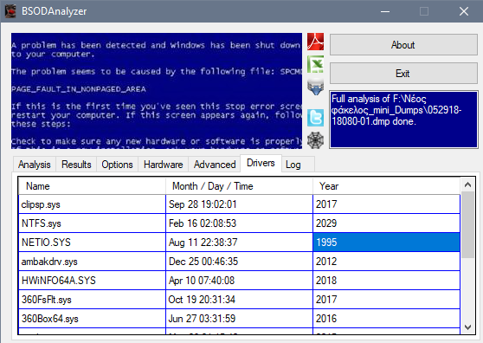Click the 2029 year cell for NTFS.sys
Image resolution: width=483 pixels, height=343 pixels.
tap(387, 223)
